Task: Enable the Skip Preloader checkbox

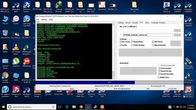Action: (x=153, y=45)
